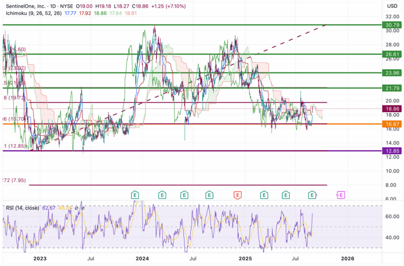Click the current price 18.86 label

point(392,109)
